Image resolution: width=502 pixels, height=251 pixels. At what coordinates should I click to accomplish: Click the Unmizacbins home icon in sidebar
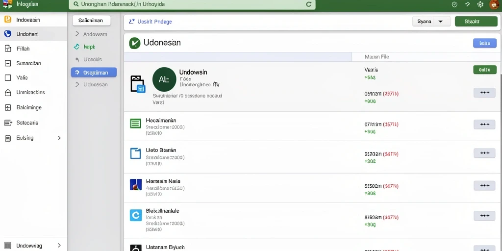(x=8, y=93)
